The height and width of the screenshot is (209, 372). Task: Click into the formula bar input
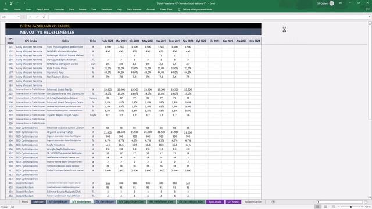(x=208, y=17)
